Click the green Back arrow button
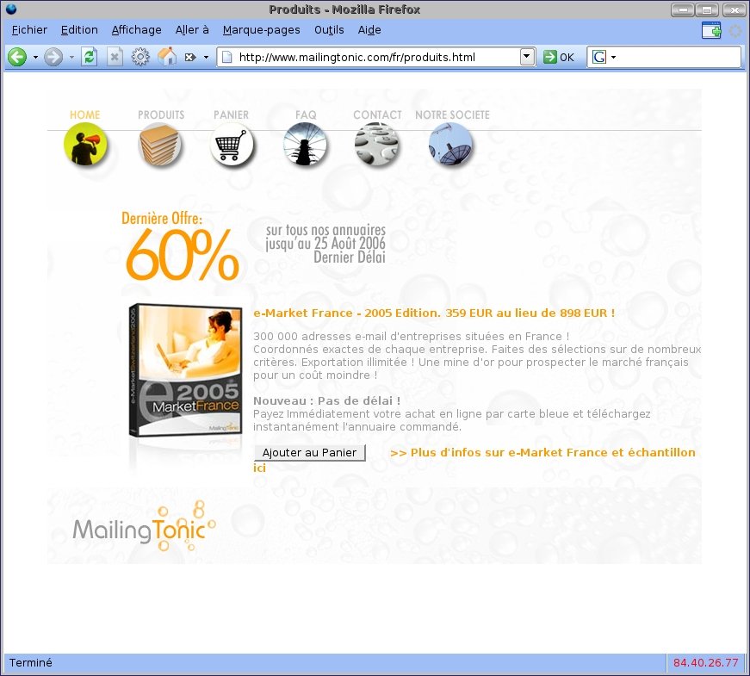The height and width of the screenshot is (676, 750). click(x=16, y=57)
